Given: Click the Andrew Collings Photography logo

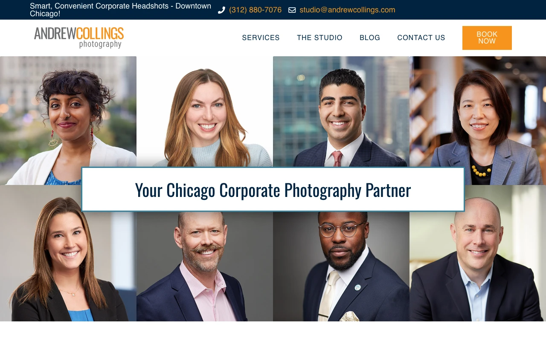Looking at the screenshot, I should coord(79,38).
